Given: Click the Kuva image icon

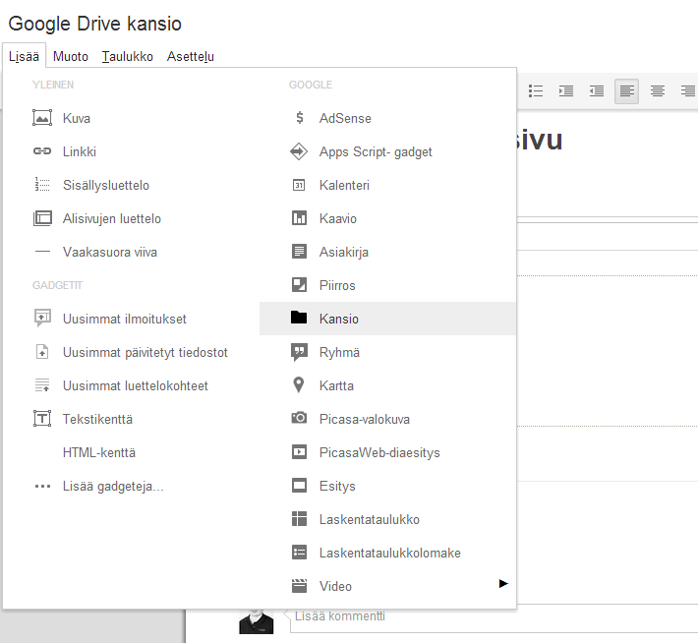Looking at the screenshot, I should click(42, 118).
